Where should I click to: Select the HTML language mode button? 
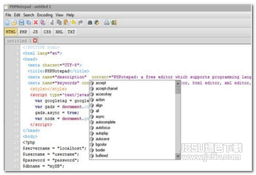[10, 32]
